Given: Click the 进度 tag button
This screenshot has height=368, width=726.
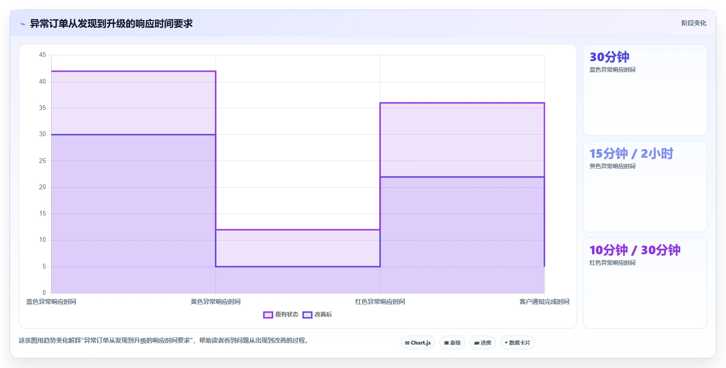Looking at the screenshot, I should click(x=483, y=343).
